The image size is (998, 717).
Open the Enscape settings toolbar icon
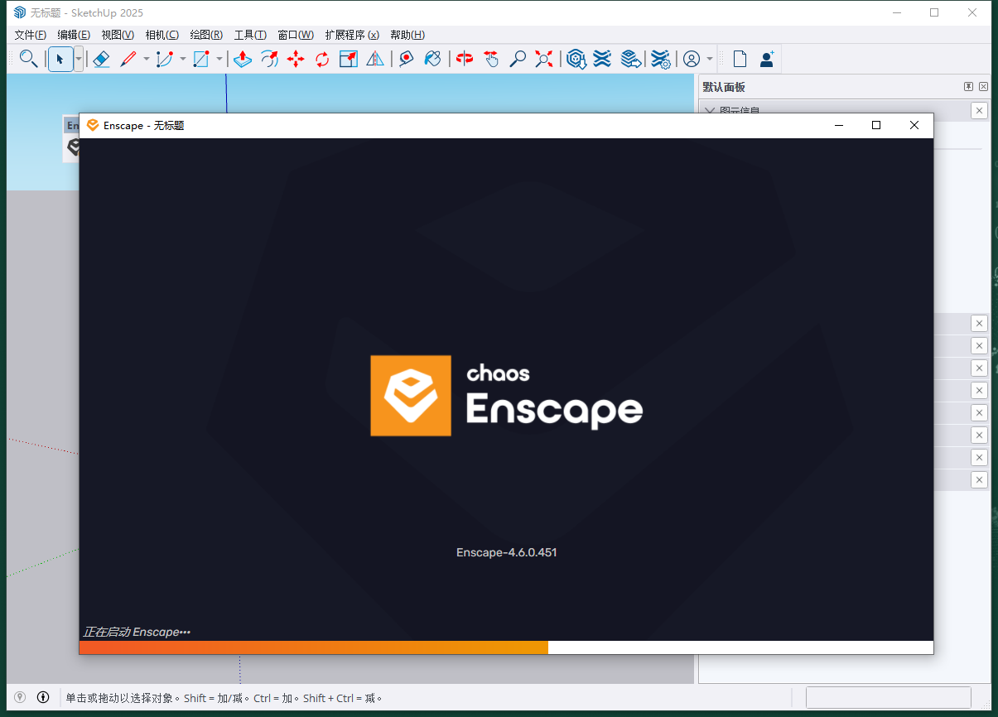pyautogui.click(x=660, y=59)
